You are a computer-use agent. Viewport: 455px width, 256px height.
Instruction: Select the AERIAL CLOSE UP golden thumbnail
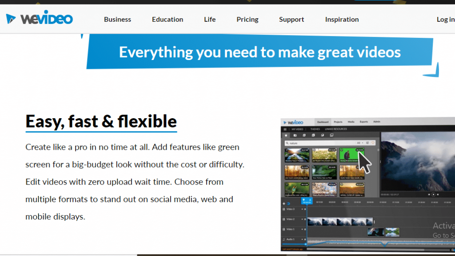tap(352, 189)
